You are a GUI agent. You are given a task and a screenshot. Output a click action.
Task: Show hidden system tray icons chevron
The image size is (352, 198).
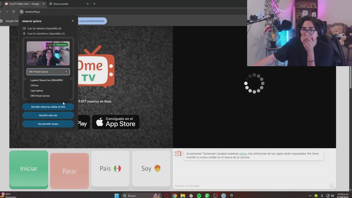tap(310, 196)
